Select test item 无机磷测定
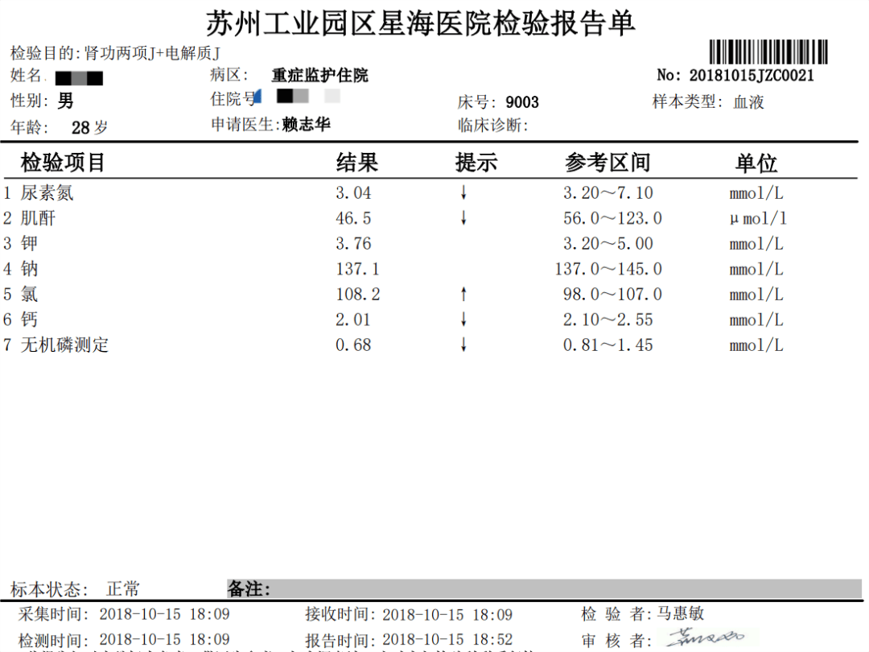The image size is (869, 652). tap(64, 345)
